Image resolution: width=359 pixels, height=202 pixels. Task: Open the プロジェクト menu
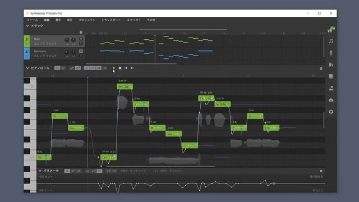coord(87,20)
